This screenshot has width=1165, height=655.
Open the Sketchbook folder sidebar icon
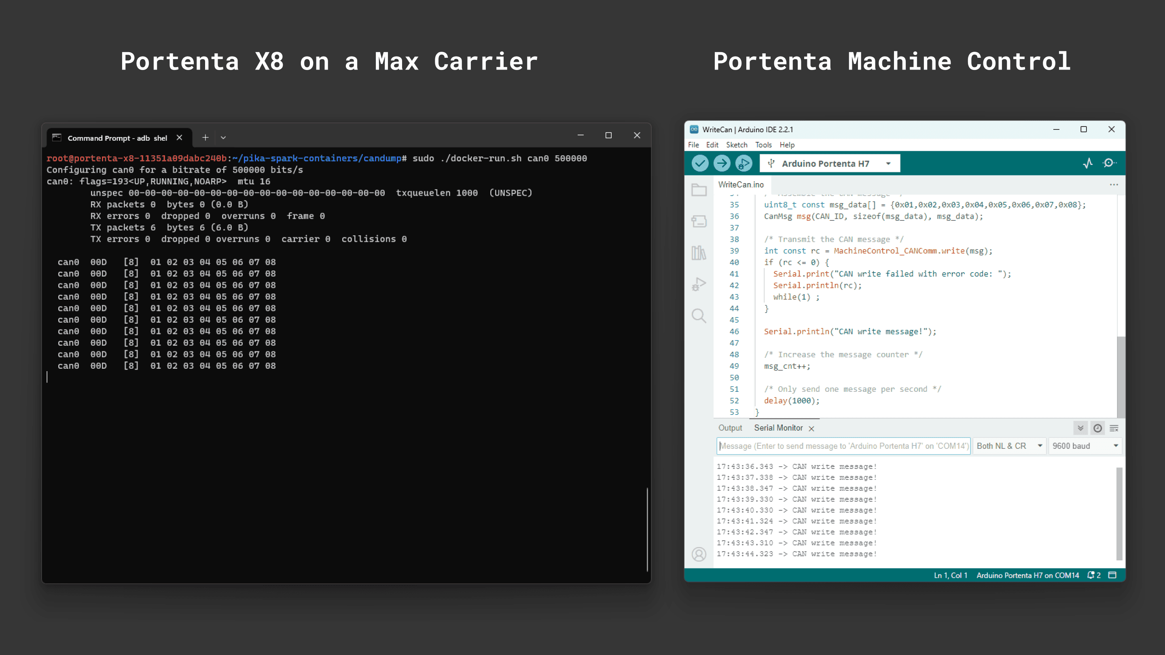pos(699,190)
